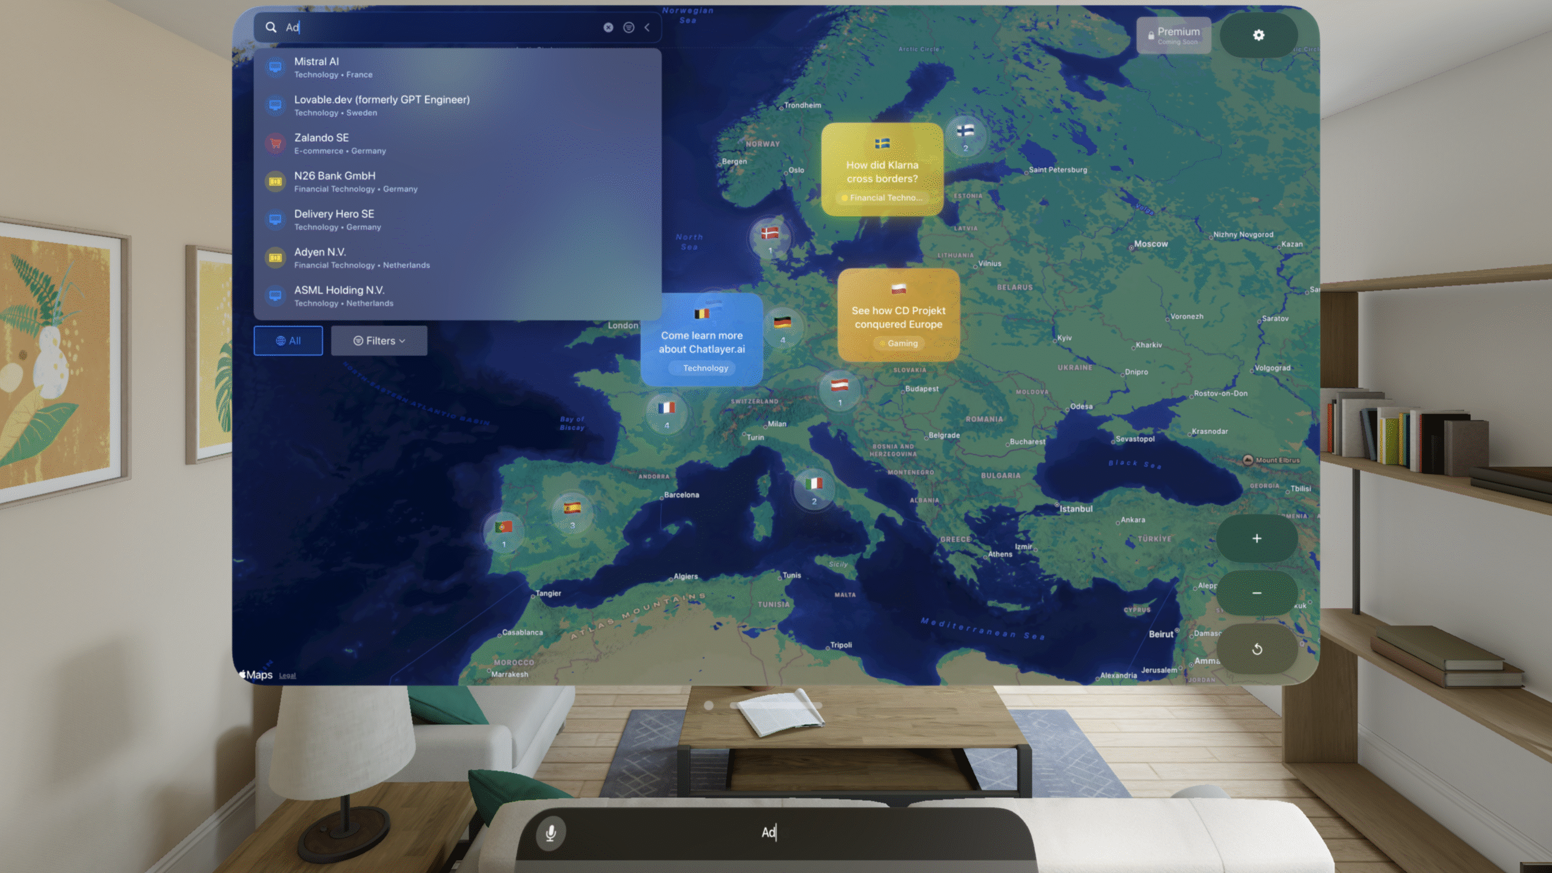Select ASML Holding N.V. search result

click(x=458, y=296)
